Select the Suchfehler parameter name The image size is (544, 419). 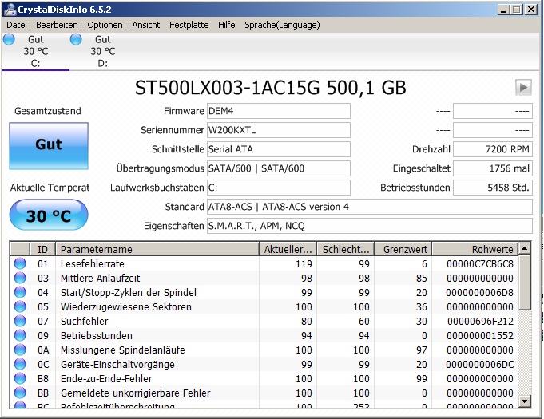[85, 322]
